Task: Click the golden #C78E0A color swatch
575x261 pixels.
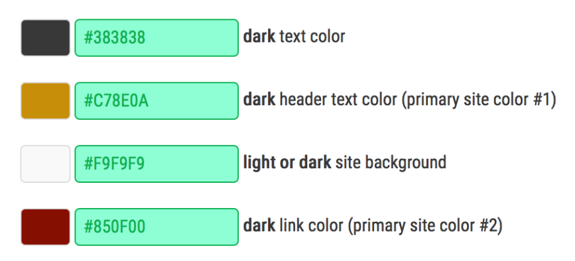Action: 45,101
